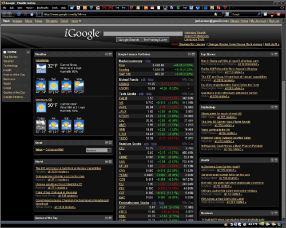Edit the Tech Stocks portfolio
Screen dimensions: 286x228
[141, 94]
